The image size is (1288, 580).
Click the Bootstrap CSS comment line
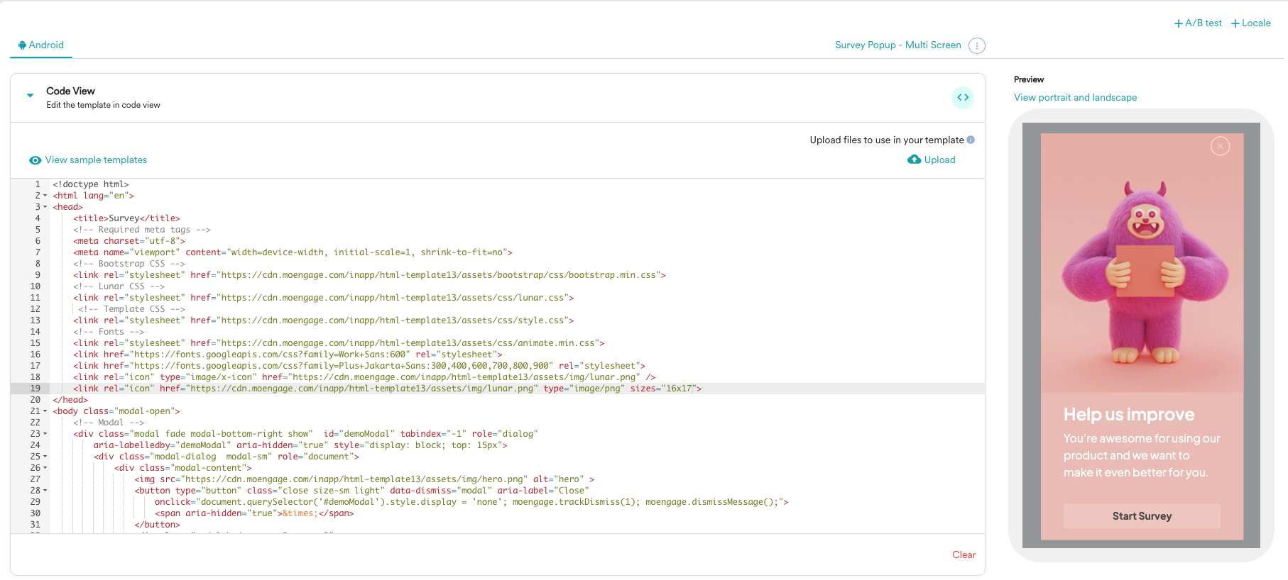(129, 264)
